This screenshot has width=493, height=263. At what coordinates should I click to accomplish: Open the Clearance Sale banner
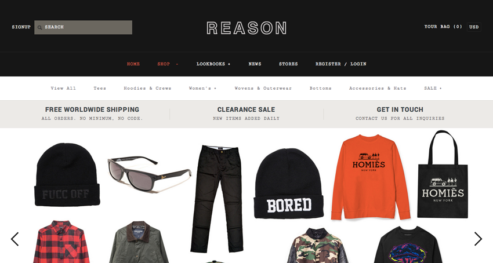246,114
